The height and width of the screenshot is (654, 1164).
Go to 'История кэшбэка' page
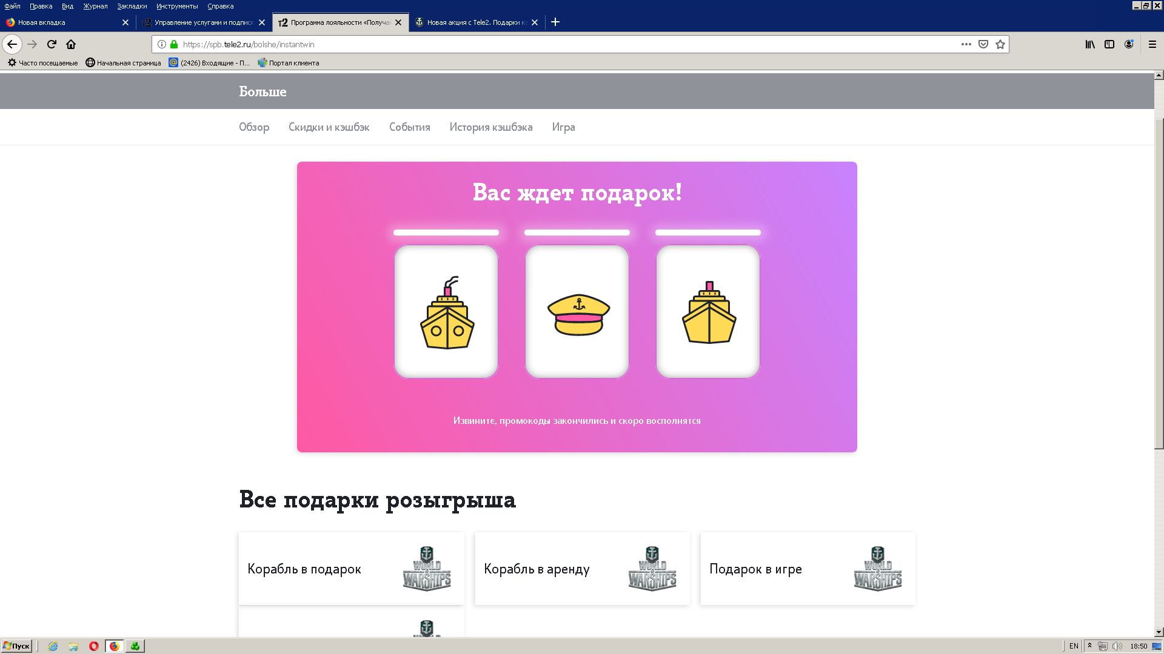click(x=491, y=127)
